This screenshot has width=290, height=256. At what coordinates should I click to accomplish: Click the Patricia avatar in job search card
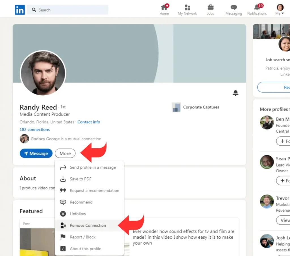point(285,44)
